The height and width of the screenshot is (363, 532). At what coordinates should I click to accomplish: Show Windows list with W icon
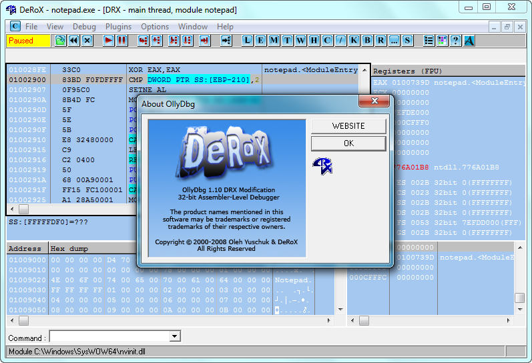tap(300, 41)
